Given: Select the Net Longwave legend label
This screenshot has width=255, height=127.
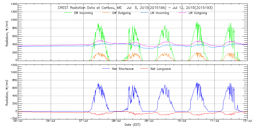Looking at the screenshot, I should click(161, 69).
